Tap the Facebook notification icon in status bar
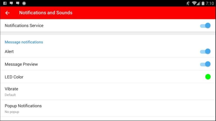 (5, 3)
